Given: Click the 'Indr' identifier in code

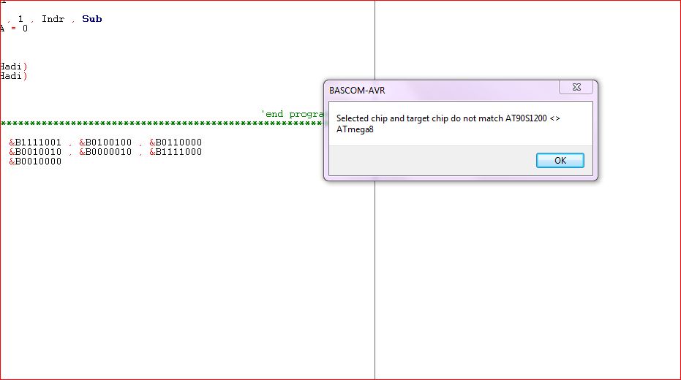Looking at the screenshot, I should [x=53, y=19].
